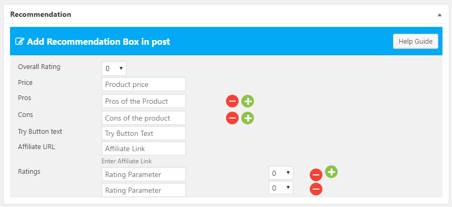Click the Product price field

pos(144,84)
